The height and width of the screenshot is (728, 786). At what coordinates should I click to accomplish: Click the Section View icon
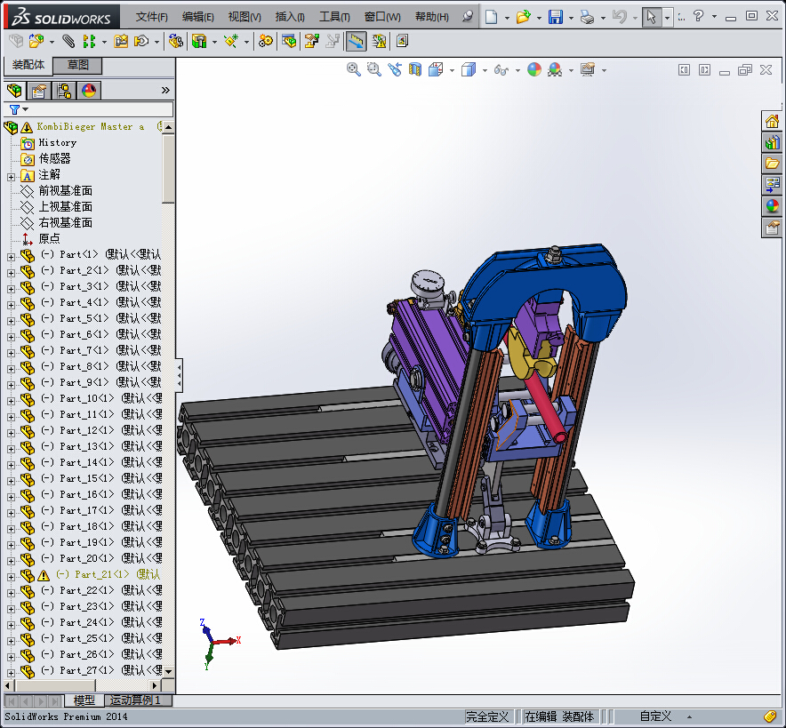[x=414, y=70]
